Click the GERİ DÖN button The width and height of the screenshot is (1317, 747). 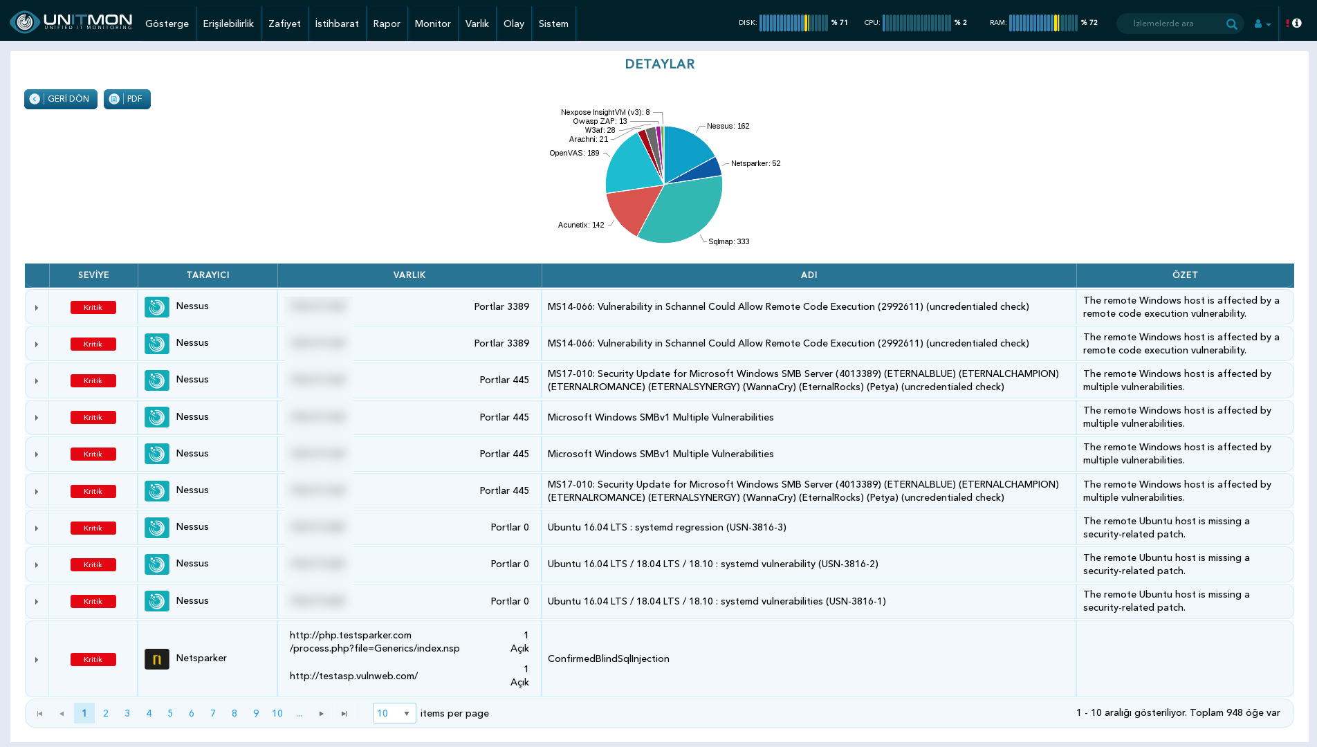tap(61, 99)
